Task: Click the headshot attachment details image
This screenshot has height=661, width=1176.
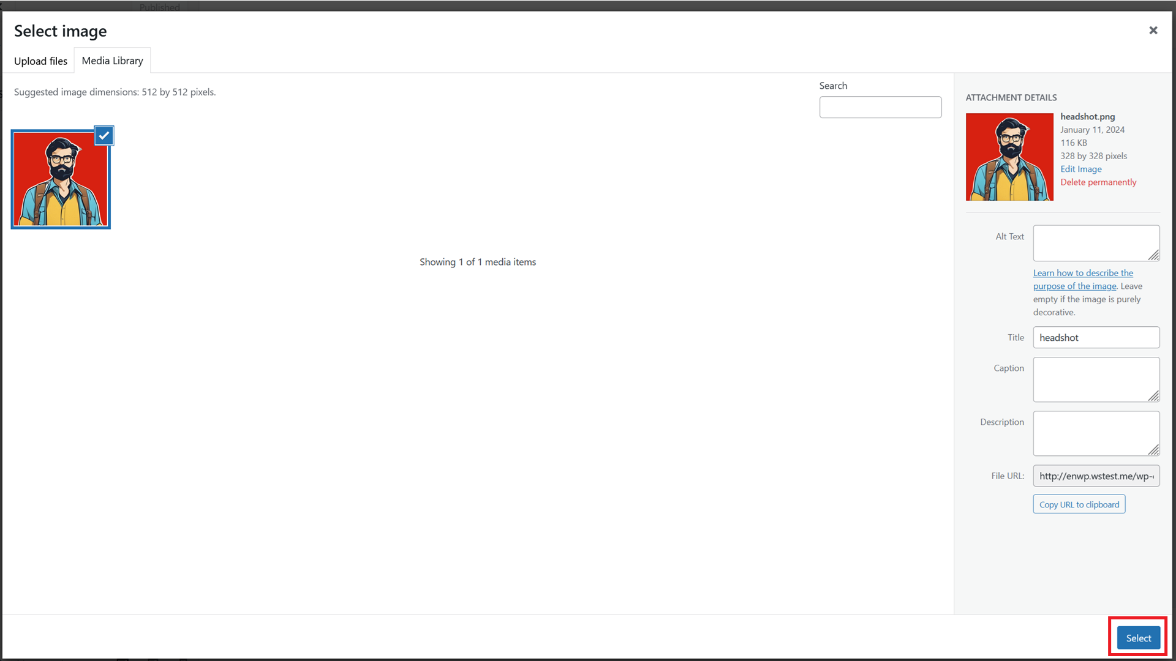Action: 1009,156
